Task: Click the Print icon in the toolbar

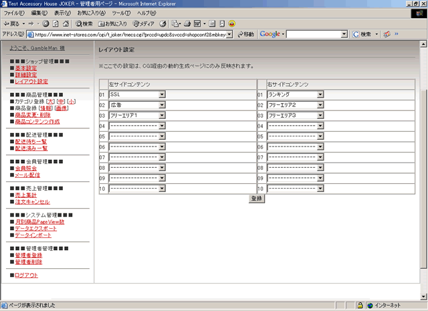Action: point(187,23)
